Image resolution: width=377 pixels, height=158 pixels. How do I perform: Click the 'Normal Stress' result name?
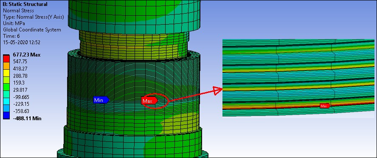point(18,11)
